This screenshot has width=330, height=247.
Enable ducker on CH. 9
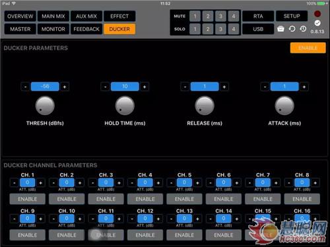(28, 235)
